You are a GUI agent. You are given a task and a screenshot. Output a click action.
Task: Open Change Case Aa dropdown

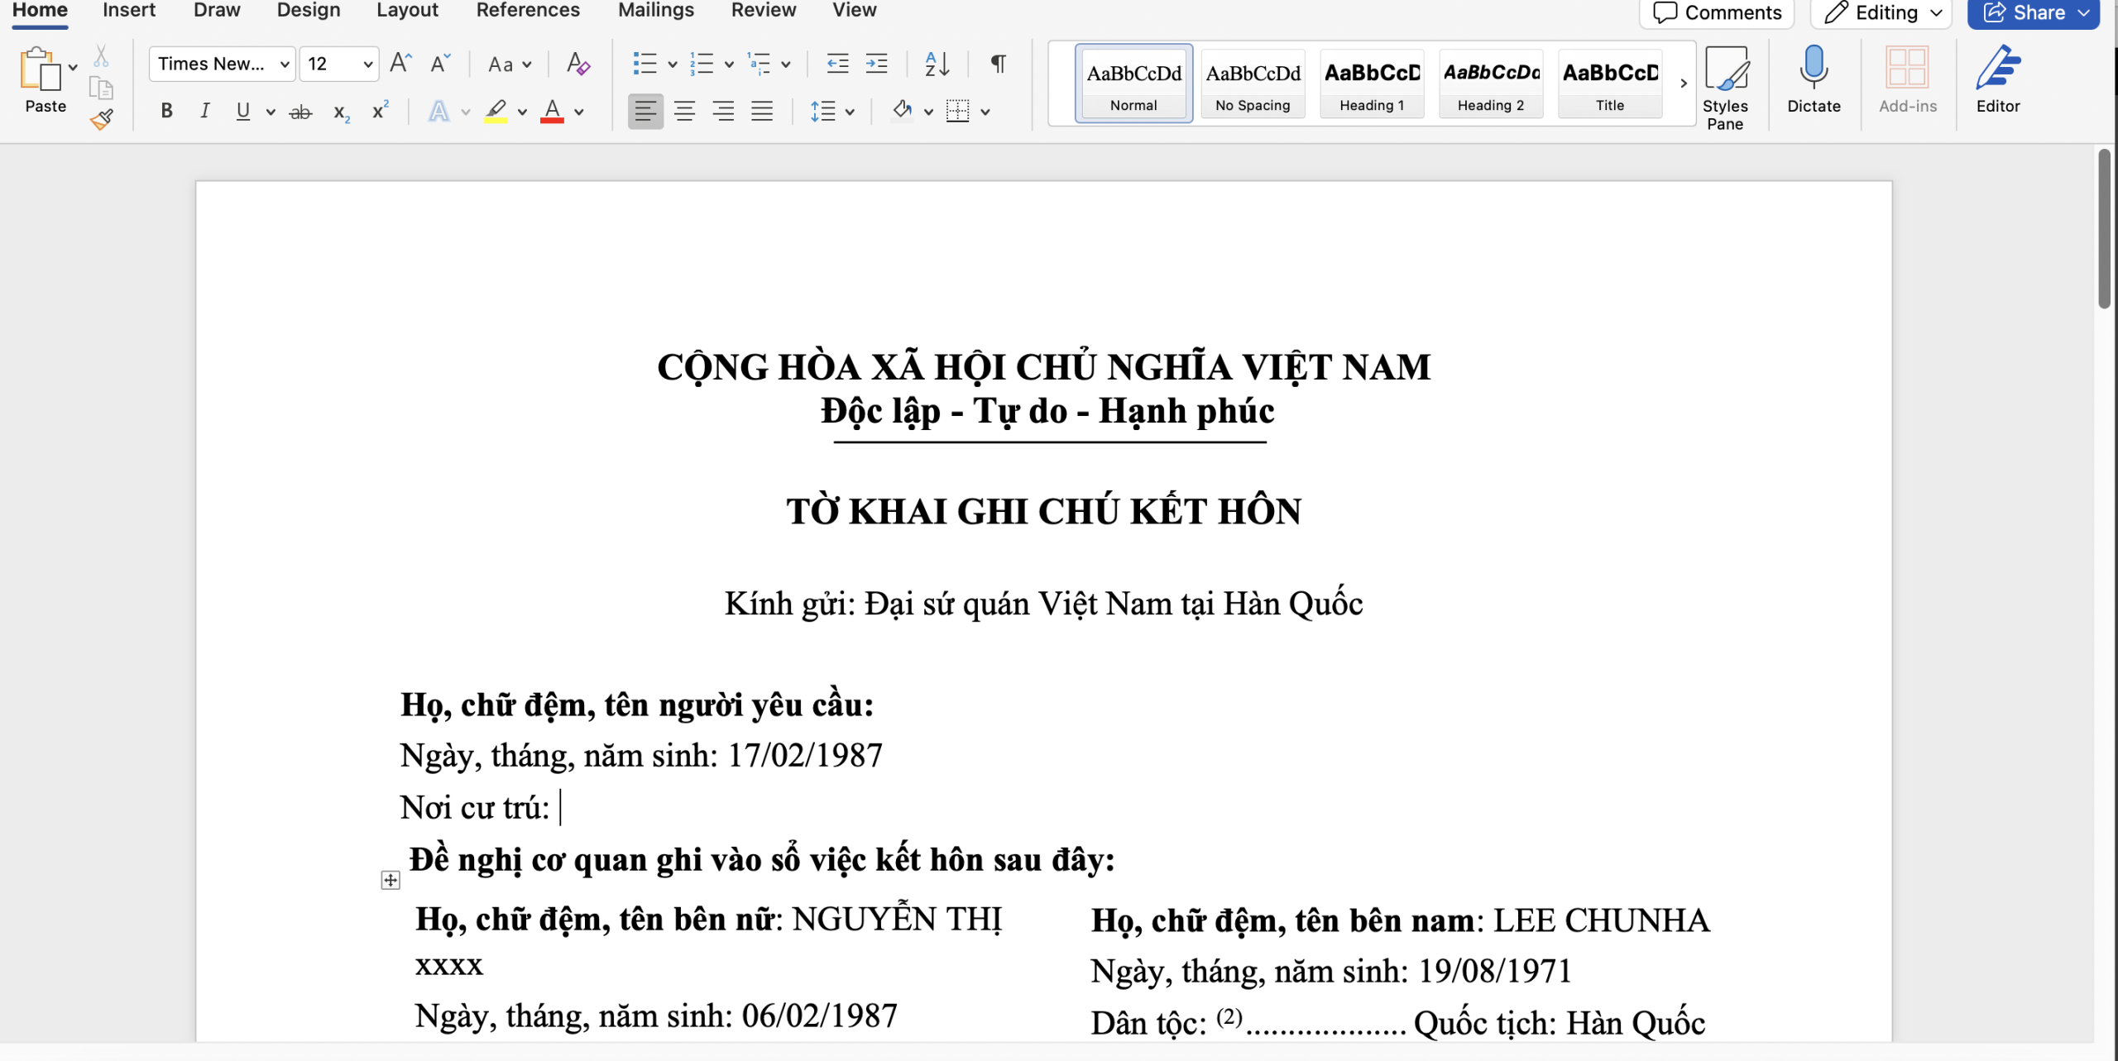pos(509,65)
